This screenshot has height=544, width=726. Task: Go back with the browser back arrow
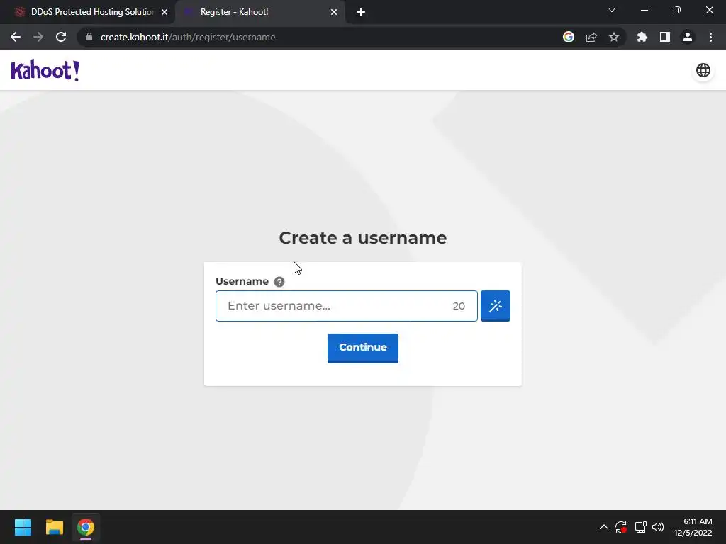click(x=16, y=37)
